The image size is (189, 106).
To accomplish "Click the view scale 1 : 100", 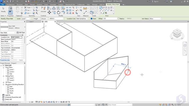I will coord(31,102).
